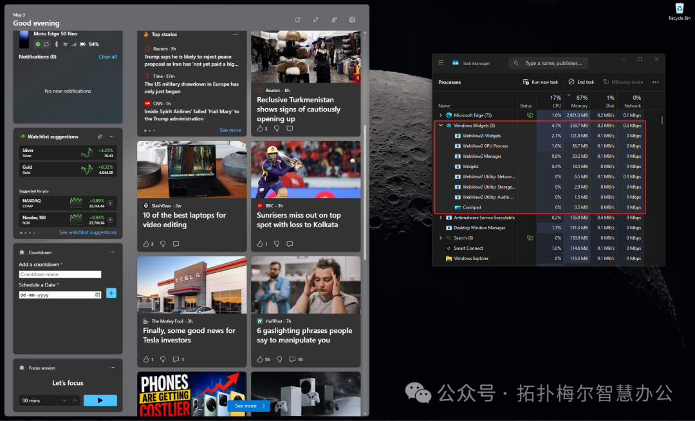The width and height of the screenshot is (695, 421).
Task: Add NASDAQ to watchlist with plus icon
Action: [x=111, y=203]
